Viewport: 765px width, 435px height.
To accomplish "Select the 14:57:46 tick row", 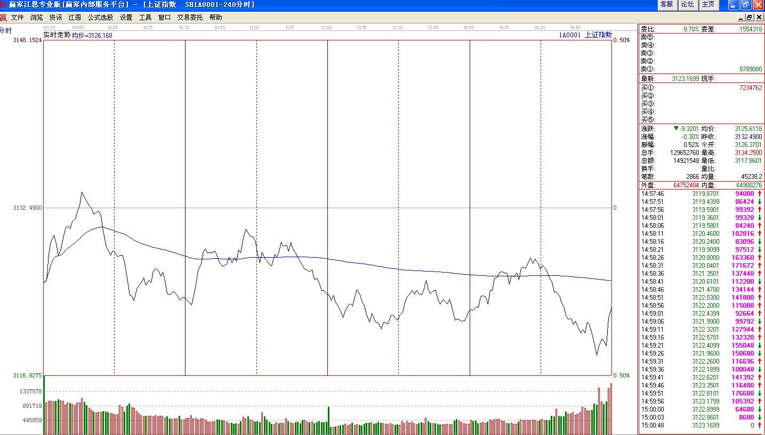I will point(701,194).
